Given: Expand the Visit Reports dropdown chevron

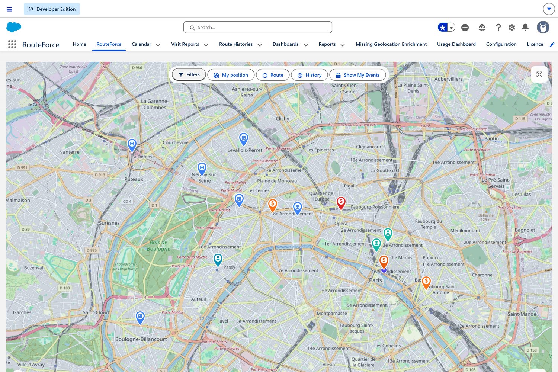Looking at the screenshot, I should pyautogui.click(x=206, y=45).
